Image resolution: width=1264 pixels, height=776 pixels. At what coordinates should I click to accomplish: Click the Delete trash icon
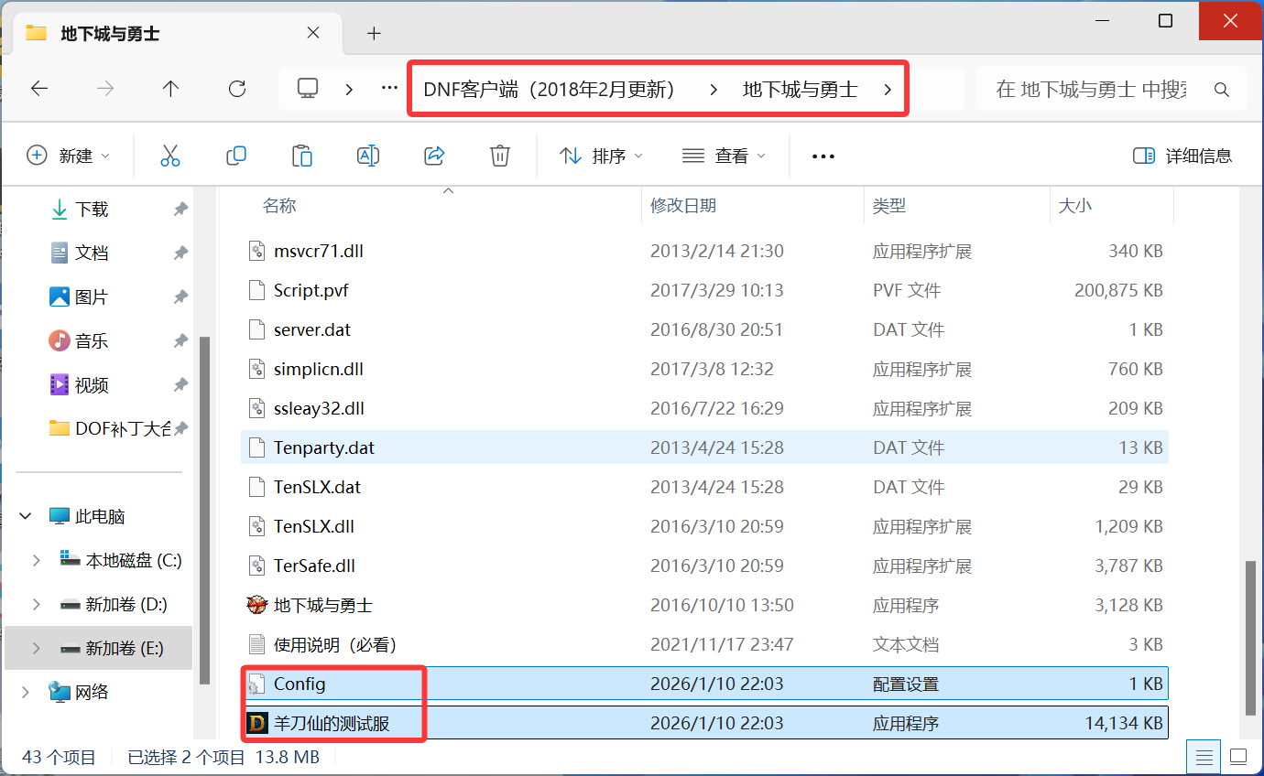499,156
